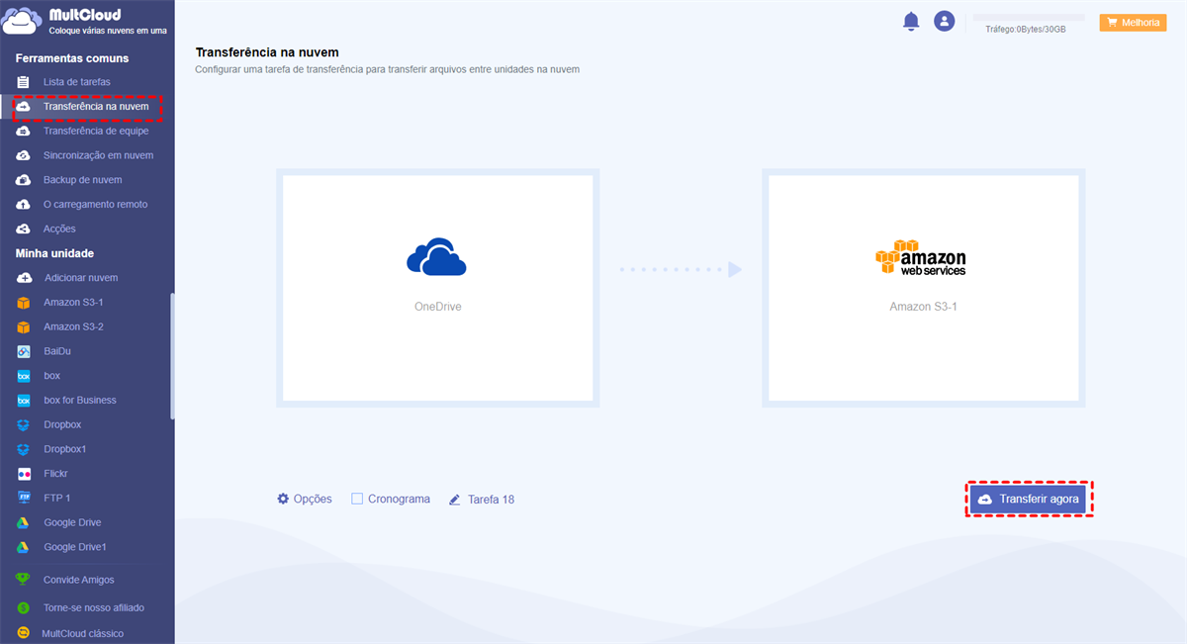Click the Opções gear icon
1187x644 pixels.
coord(283,499)
